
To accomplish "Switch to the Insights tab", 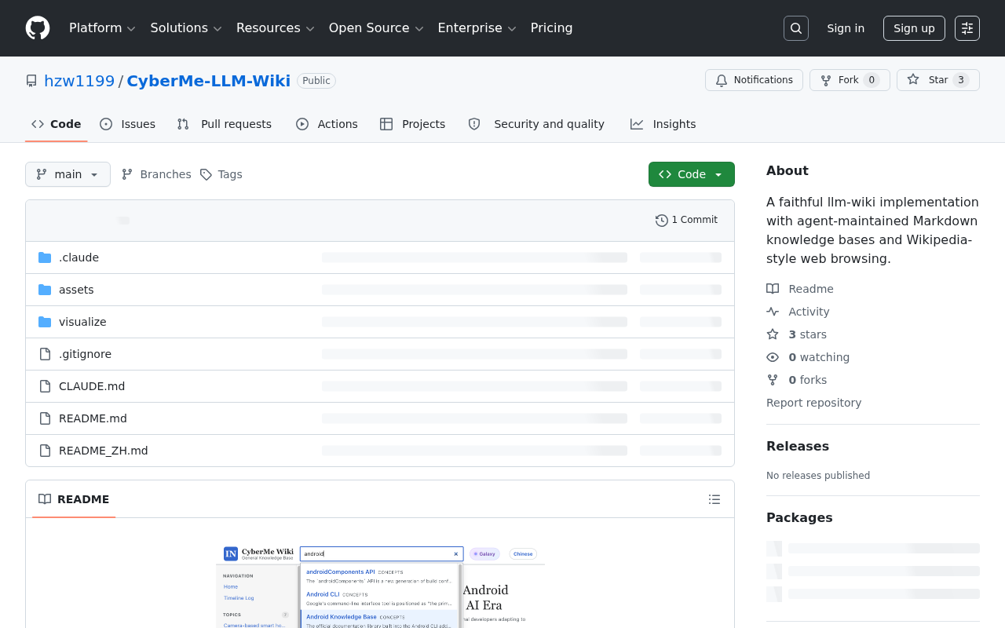I will tap(663, 124).
